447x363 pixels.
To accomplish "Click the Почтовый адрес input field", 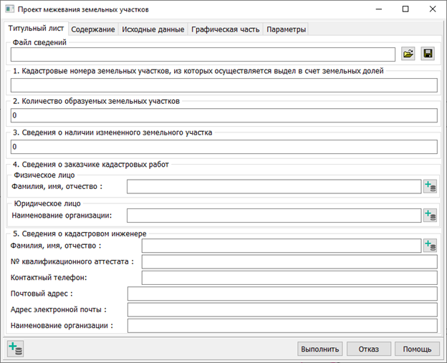I will (282, 294).
